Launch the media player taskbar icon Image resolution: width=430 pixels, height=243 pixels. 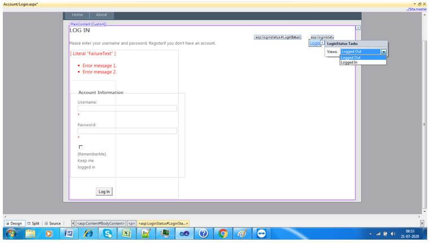49,233
